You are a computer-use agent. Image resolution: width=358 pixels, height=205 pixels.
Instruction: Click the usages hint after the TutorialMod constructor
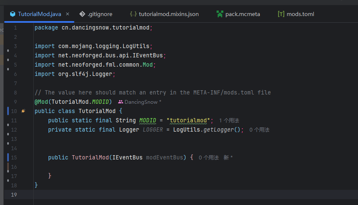coord(209,158)
